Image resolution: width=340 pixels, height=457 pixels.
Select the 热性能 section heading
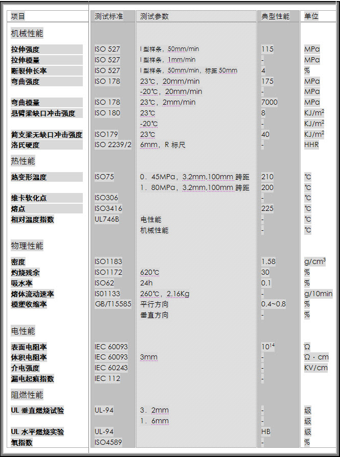click(x=23, y=161)
